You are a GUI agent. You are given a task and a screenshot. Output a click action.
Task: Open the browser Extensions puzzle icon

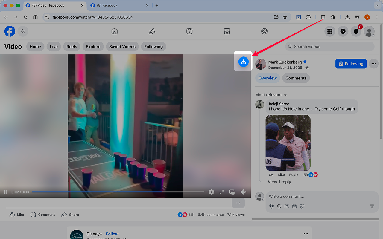pyautogui.click(x=308, y=17)
